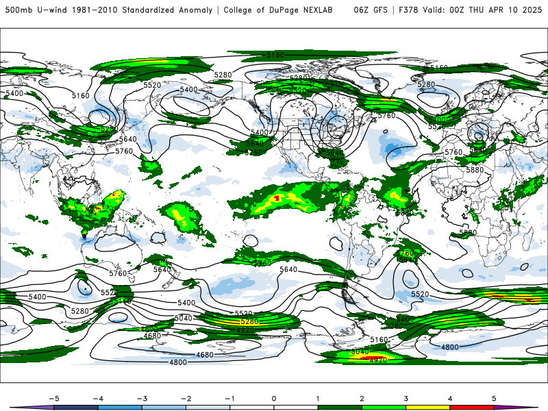The image size is (548, 411).
Task: Click the 'F378' forecast hour text
Action: [x=408, y=10]
